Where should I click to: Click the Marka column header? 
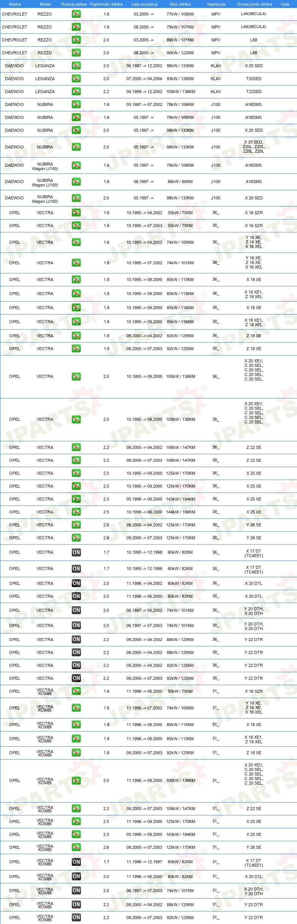(x=15, y=4)
